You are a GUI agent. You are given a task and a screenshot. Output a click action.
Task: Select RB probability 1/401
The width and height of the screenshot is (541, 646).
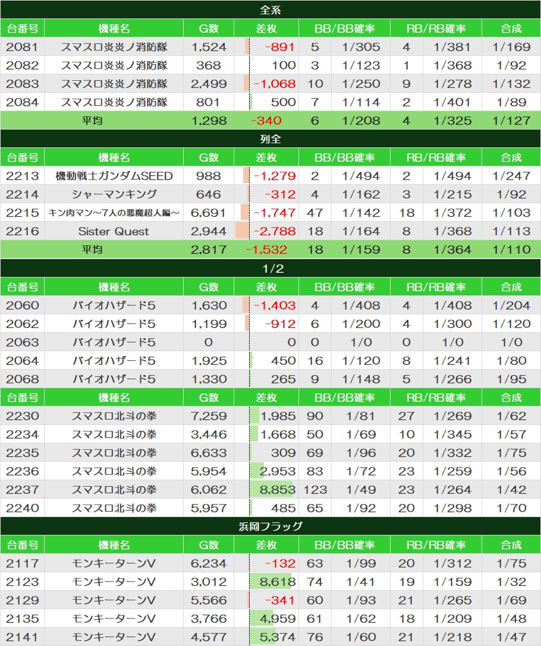tap(452, 102)
